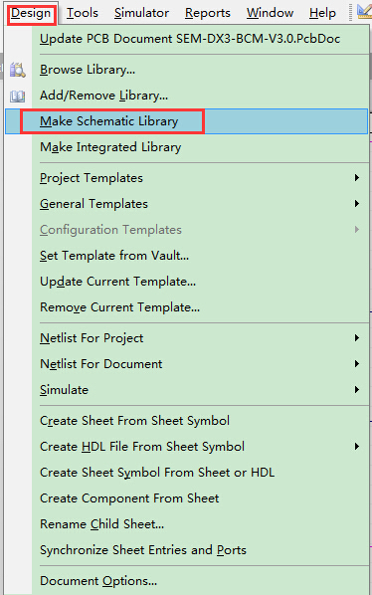Click the ruler icon beside Help
Screen dimensions: 372x595
364,11
